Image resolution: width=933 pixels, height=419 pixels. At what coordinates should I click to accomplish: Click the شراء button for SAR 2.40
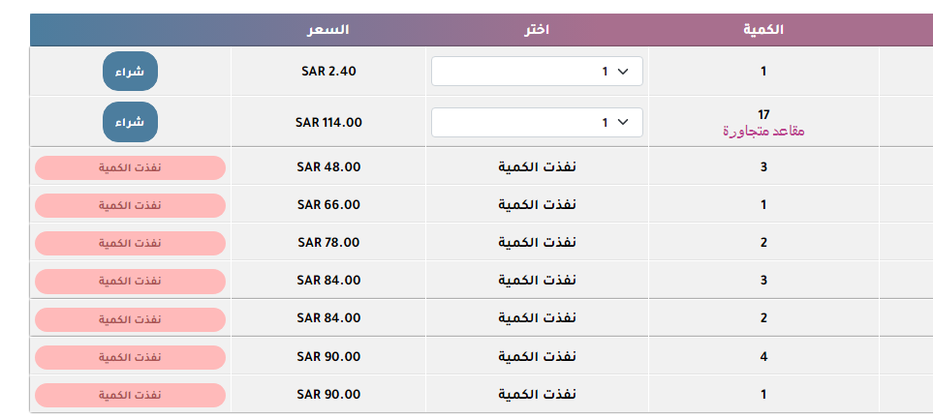tap(130, 72)
